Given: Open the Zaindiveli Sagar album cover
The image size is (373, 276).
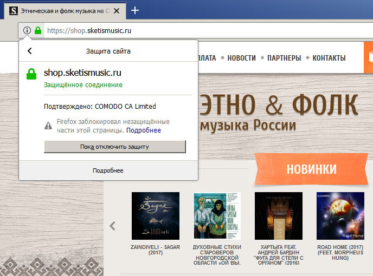Looking at the screenshot, I should point(156,216).
